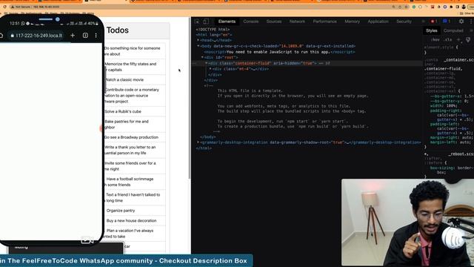Expand the head element node
The width and height of the screenshot is (474, 267).
[198, 40]
